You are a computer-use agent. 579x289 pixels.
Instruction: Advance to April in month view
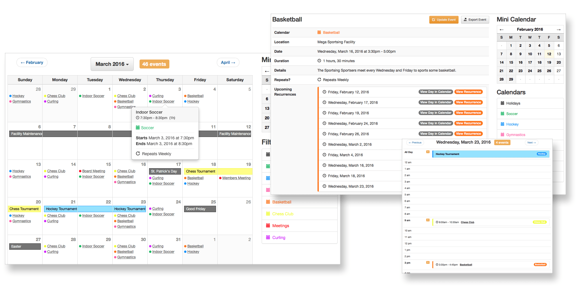(228, 62)
